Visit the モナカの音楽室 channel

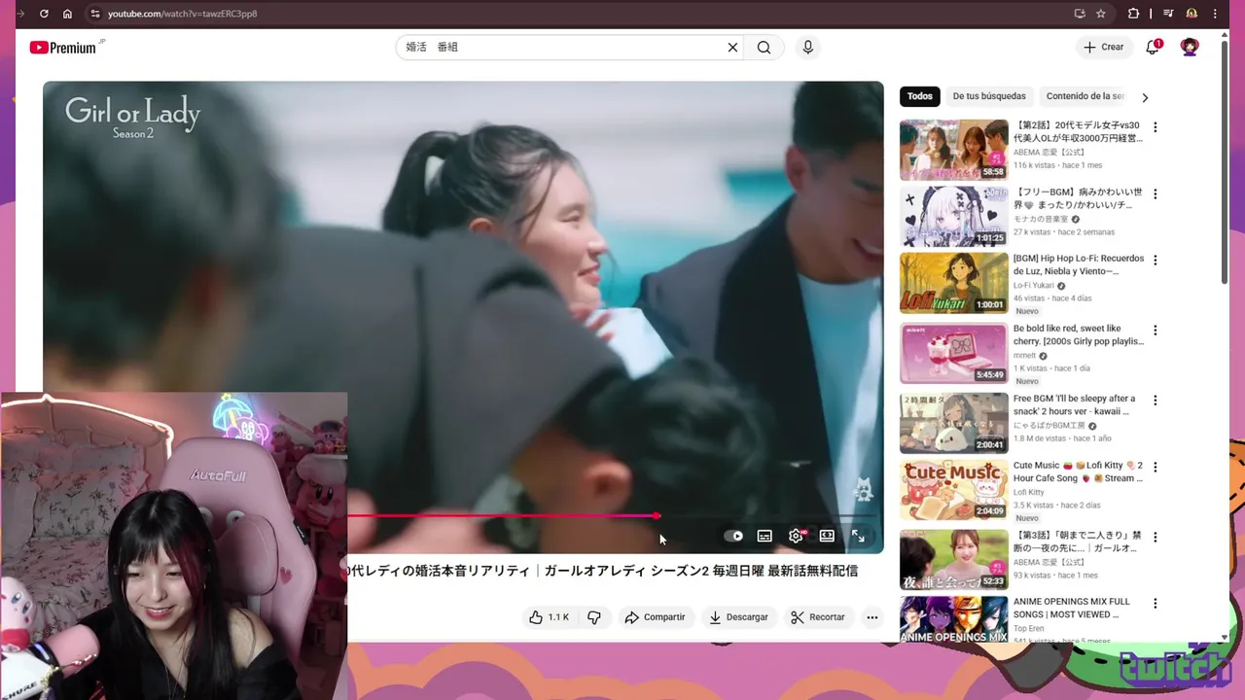[1041, 220]
